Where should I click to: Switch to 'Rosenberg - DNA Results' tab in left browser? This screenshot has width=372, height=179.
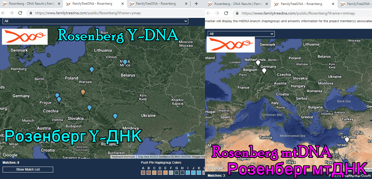click(31, 4)
